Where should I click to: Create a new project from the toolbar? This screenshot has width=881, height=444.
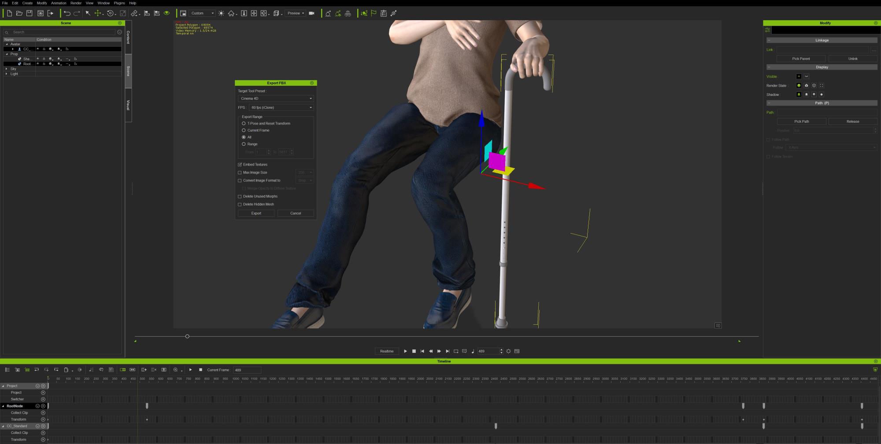tap(9, 13)
